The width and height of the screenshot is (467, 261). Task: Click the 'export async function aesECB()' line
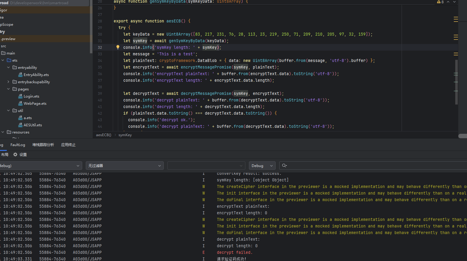tap(152, 21)
